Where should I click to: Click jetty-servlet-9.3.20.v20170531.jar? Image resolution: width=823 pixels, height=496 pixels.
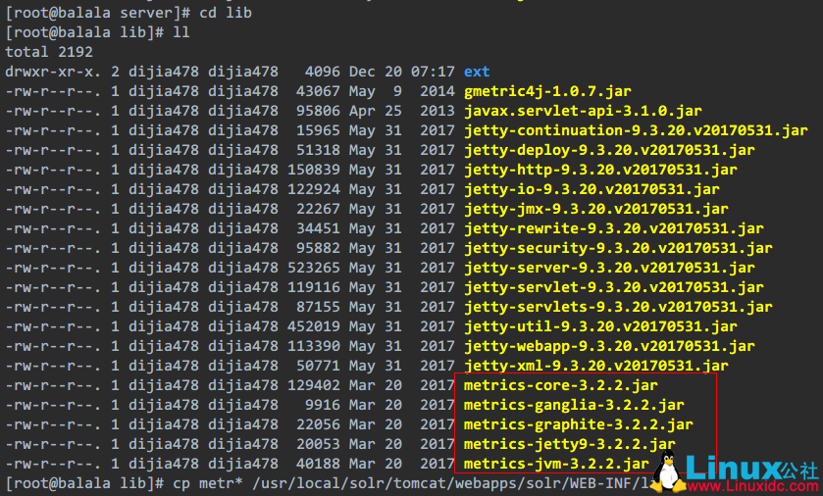(614, 287)
